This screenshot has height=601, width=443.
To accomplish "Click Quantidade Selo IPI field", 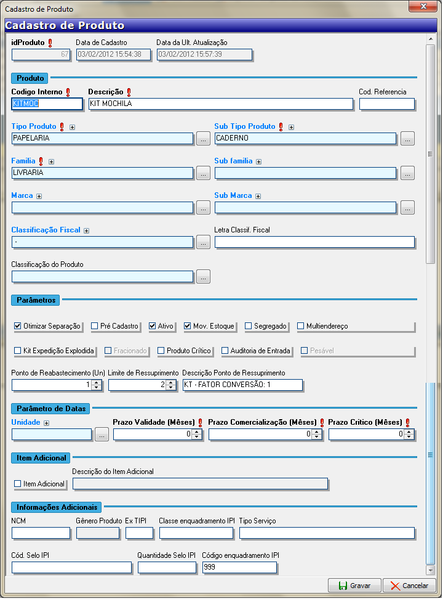I will [167, 569].
